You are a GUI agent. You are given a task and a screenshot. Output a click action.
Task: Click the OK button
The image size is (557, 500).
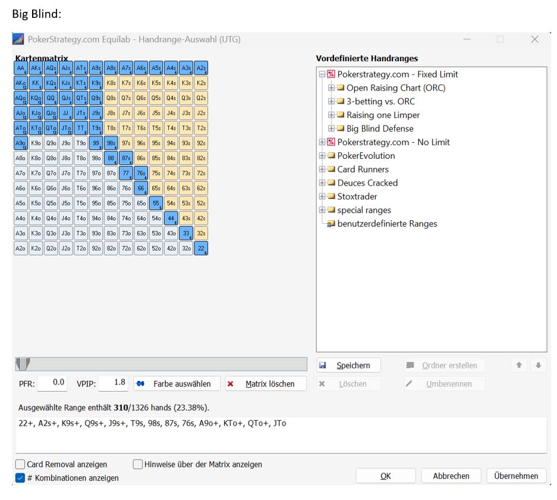385,476
